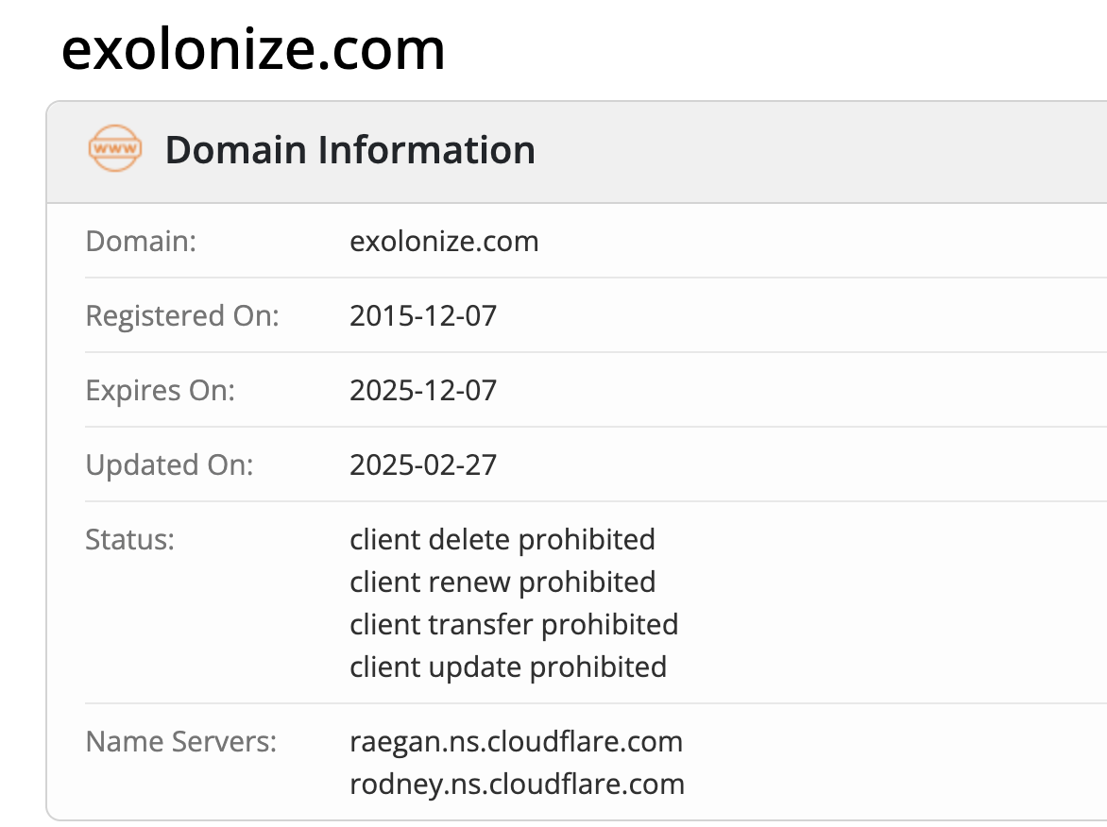1107x827 pixels.
Task: Click the client update prohibited status
Action: click(x=507, y=667)
